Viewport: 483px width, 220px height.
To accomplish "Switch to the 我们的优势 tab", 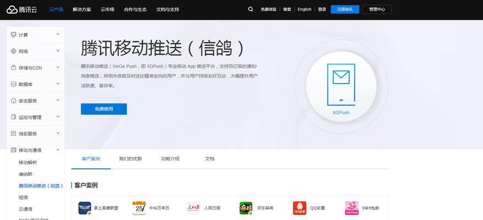I will pos(131,159).
